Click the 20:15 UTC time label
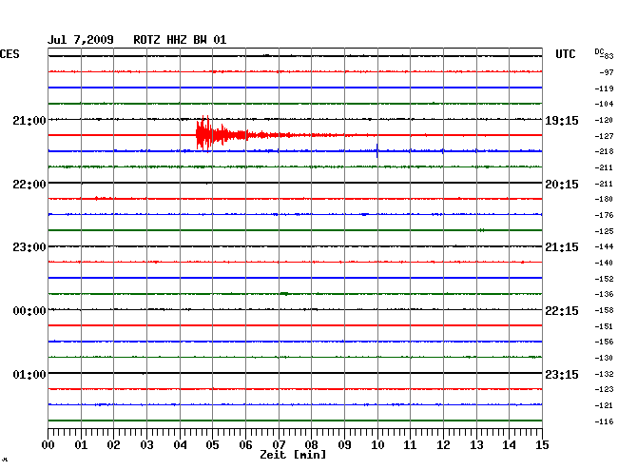618x470 pixels. click(562, 185)
